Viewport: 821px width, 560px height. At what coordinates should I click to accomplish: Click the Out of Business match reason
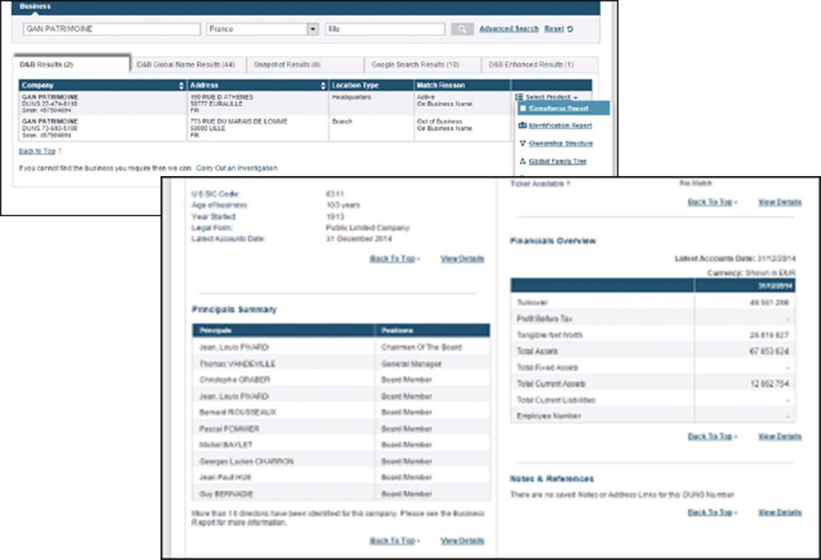(440, 121)
